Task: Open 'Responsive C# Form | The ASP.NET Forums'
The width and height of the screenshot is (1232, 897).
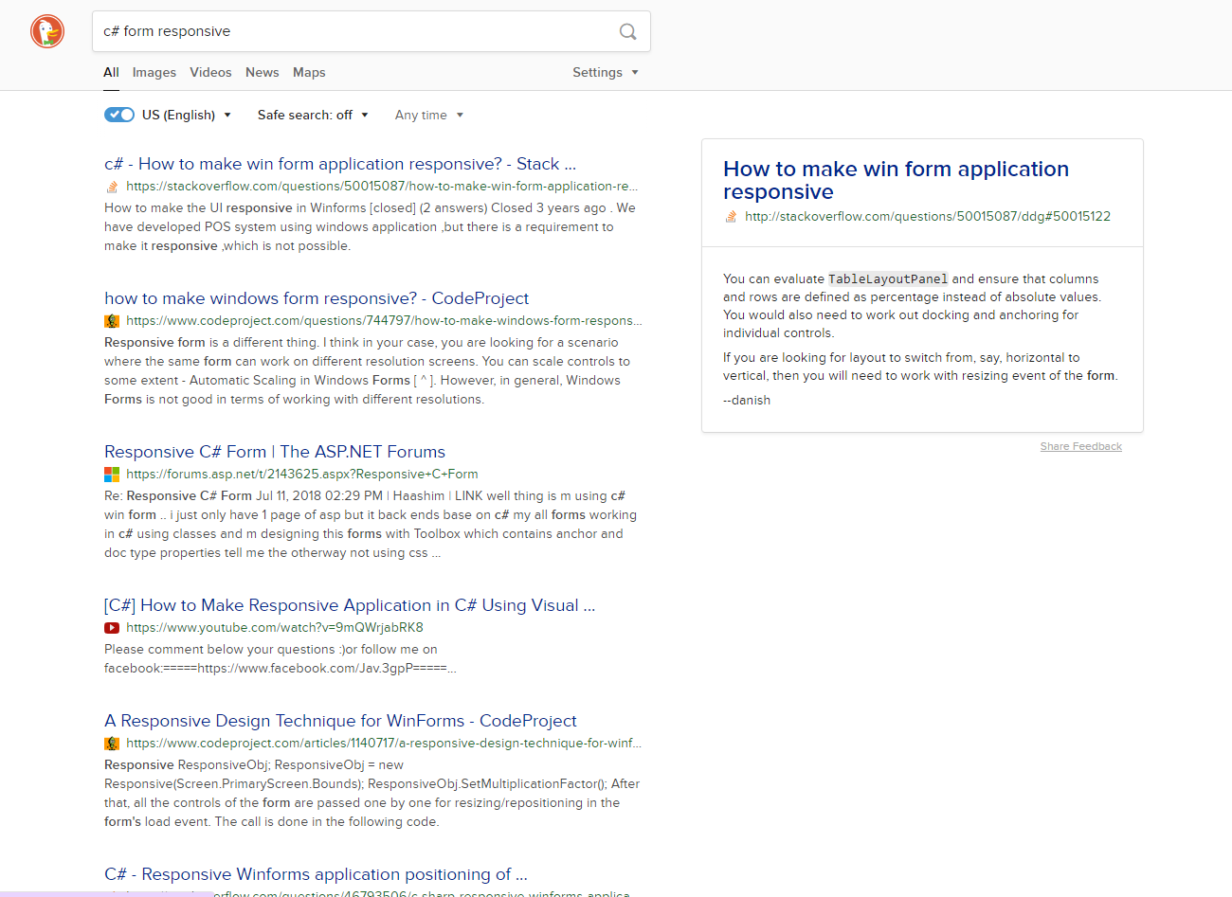Action: (x=275, y=452)
